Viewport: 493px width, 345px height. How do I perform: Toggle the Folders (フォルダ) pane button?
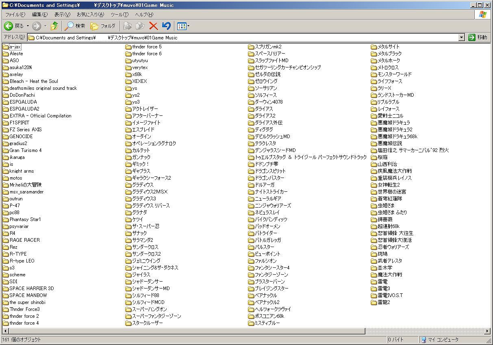(x=103, y=26)
